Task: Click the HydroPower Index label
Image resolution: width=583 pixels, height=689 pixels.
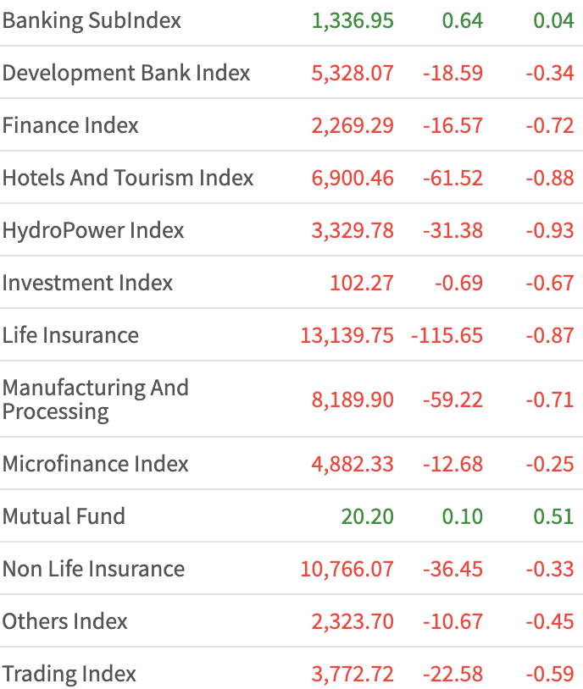Action: click(x=93, y=230)
